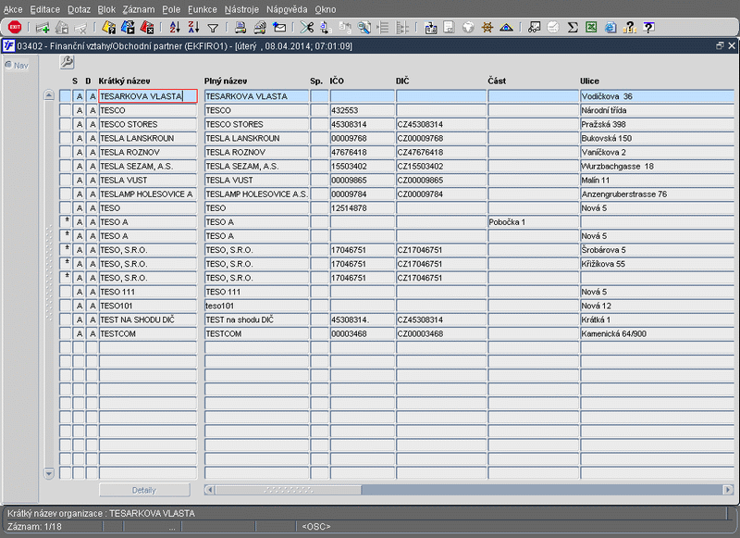Image resolution: width=740 pixels, height=538 pixels.
Task: Click the horizontal scrollbar left arrow
Action: [210, 490]
